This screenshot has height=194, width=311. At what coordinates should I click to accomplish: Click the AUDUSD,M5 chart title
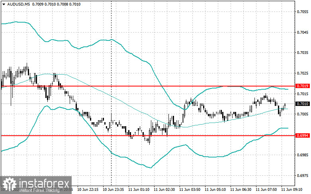(18, 4)
